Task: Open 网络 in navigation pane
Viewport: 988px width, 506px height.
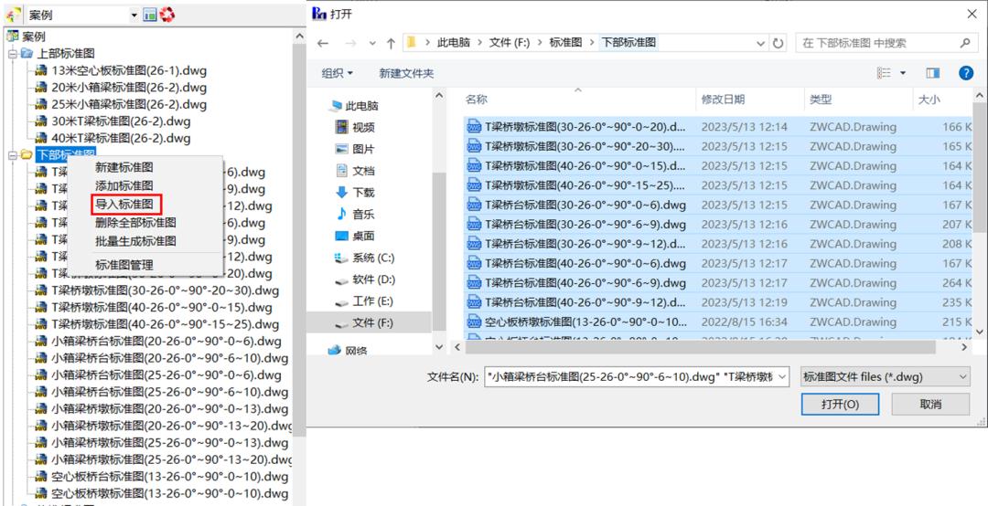Action: (x=357, y=351)
